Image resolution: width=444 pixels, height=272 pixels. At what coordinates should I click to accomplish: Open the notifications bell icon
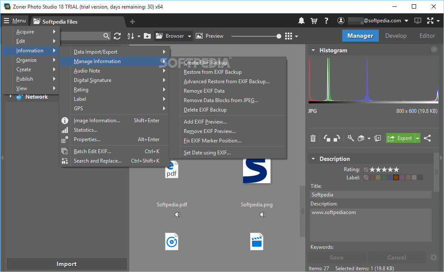(301, 21)
